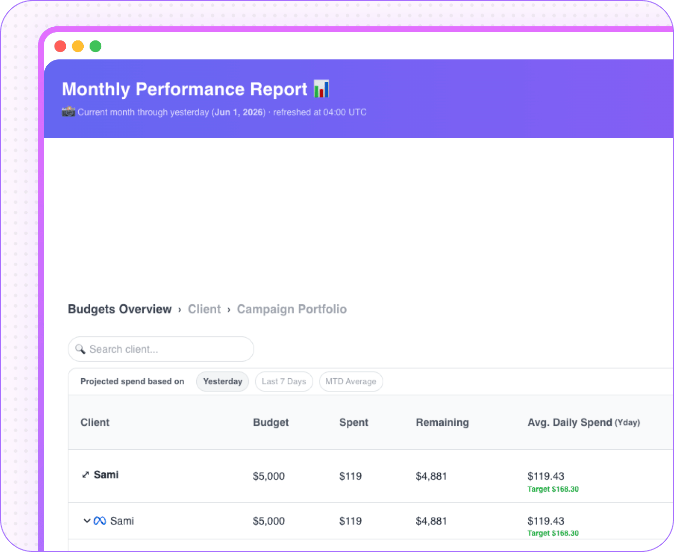The height and width of the screenshot is (552, 674).
Task: Open the Budgets Overview breadcrumb
Action: 120,309
